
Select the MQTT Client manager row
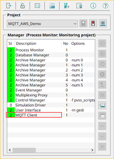pyautogui.click(x=51, y=115)
